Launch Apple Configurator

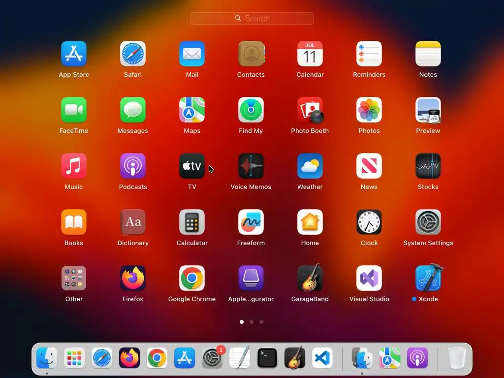click(251, 278)
